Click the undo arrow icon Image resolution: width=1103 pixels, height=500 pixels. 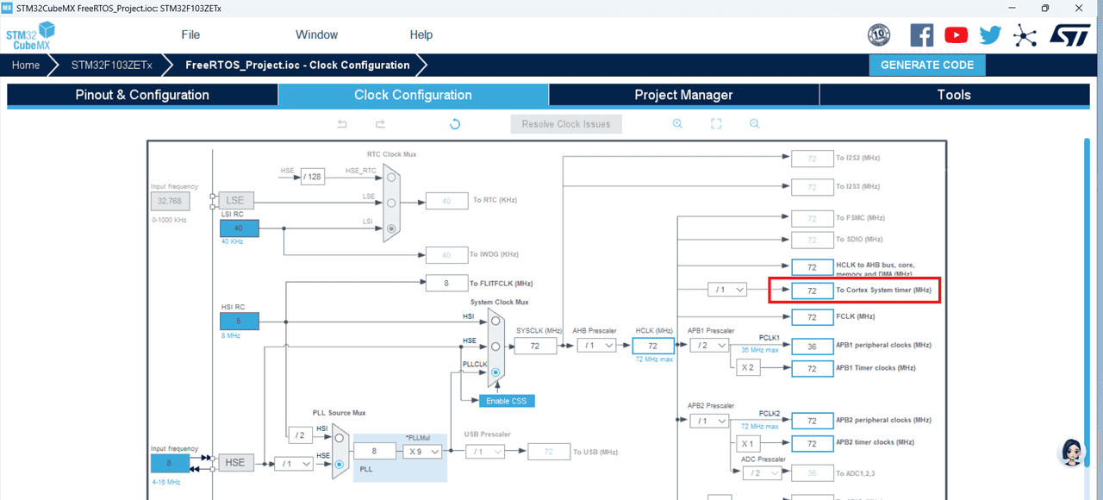pyautogui.click(x=341, y=123)
